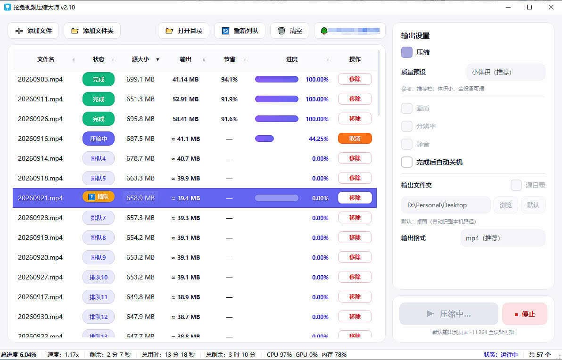The width and height of the screenshot is (562, 360).
Task: Remove 20260903.mp4 from the list
Action: click(x=355, y=79)
